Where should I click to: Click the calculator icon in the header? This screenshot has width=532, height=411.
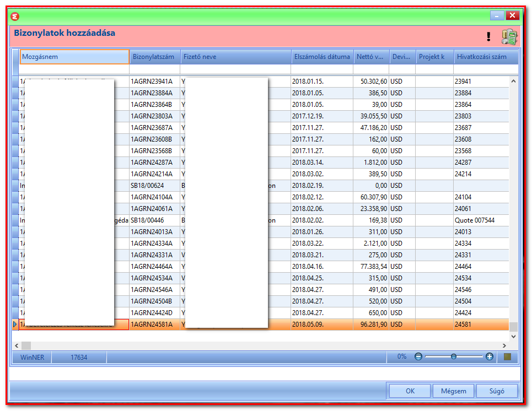point(509,36)
